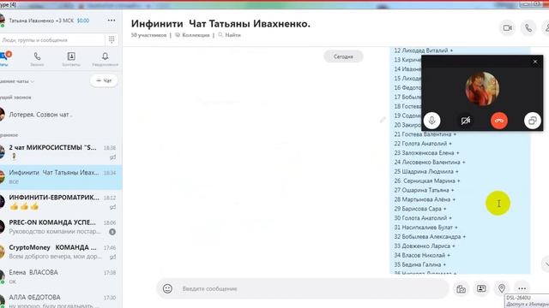Open the PREC-ON КОМАНДА УСПЕ... conversation
Screen dimensions: 549x308
61,227
